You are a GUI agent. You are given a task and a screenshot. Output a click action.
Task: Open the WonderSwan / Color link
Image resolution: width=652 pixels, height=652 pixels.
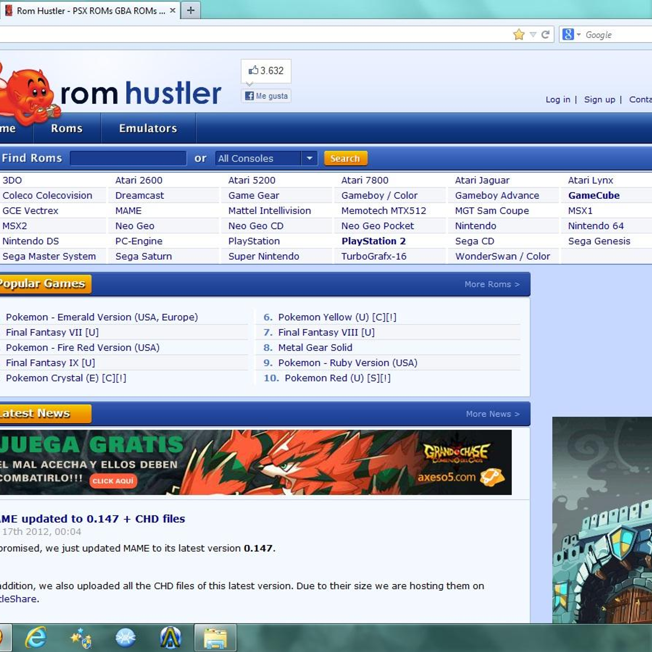coord(502,256)
